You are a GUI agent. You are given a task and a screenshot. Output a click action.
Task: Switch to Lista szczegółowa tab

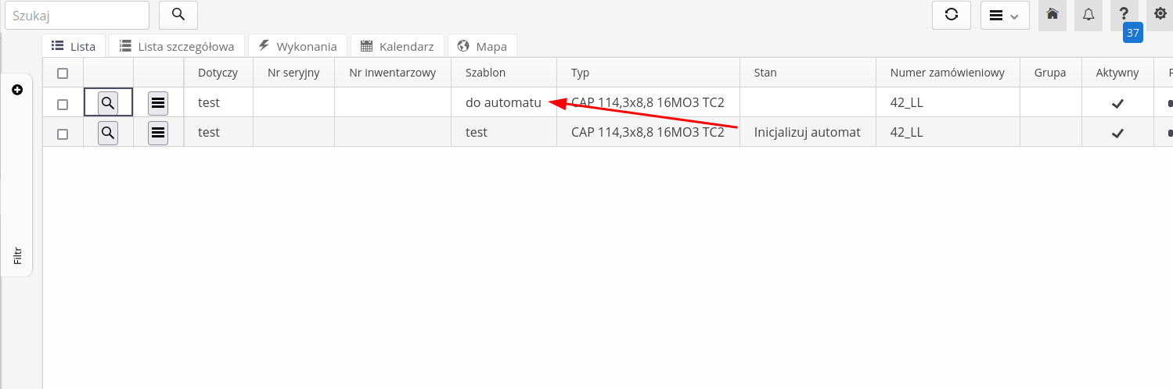(x=177, y=46)
